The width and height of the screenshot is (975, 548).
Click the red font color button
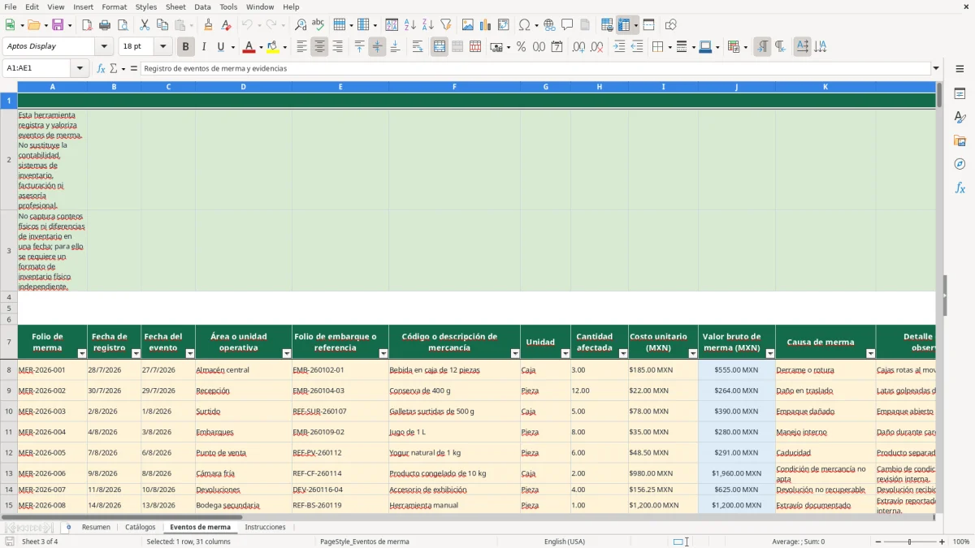(x=249, y=47)
